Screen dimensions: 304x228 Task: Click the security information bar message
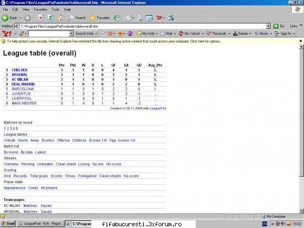pyautogui.click(x=114, y=42)
